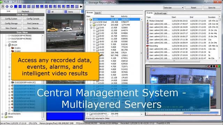Expand the Demo node in Tree View
The height and width of the screenshot is (125, 223).
pos(2,117)
